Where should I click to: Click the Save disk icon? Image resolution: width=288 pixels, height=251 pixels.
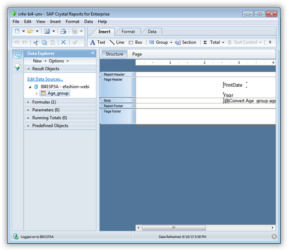tap(47, 31)
